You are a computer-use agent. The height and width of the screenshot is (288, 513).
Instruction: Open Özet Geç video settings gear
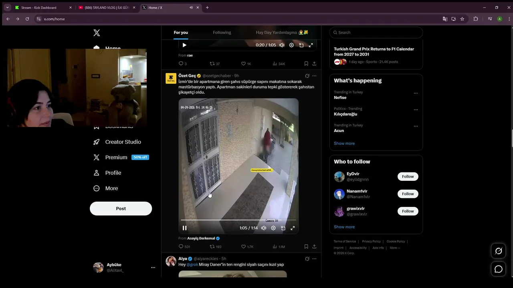click(273, 228)
